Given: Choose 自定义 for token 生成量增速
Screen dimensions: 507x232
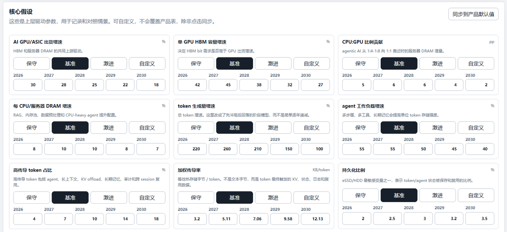Looking at the screenshot, I should tap(311, 127).
